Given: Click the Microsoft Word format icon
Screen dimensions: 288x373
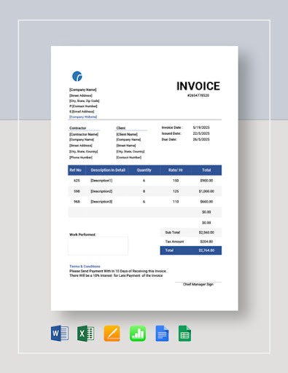Looking at the screenshot, I should pos(60,333).
